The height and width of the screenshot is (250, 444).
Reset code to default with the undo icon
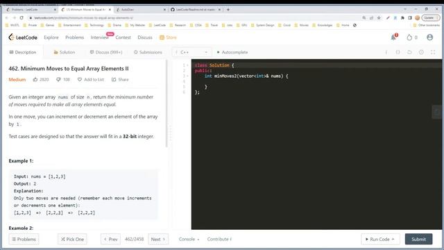coord(409,52)
